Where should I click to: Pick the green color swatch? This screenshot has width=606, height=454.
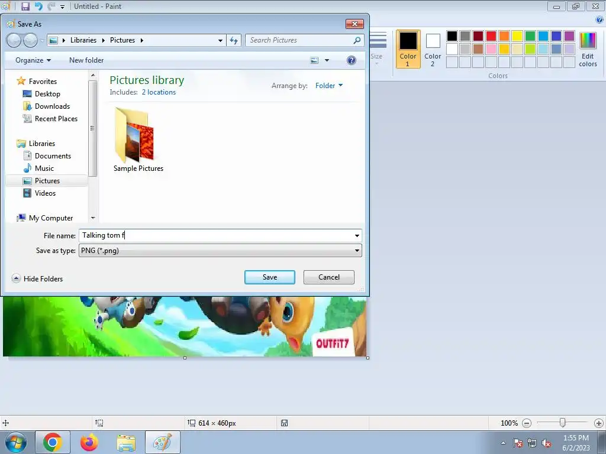(x=530, y=36)
